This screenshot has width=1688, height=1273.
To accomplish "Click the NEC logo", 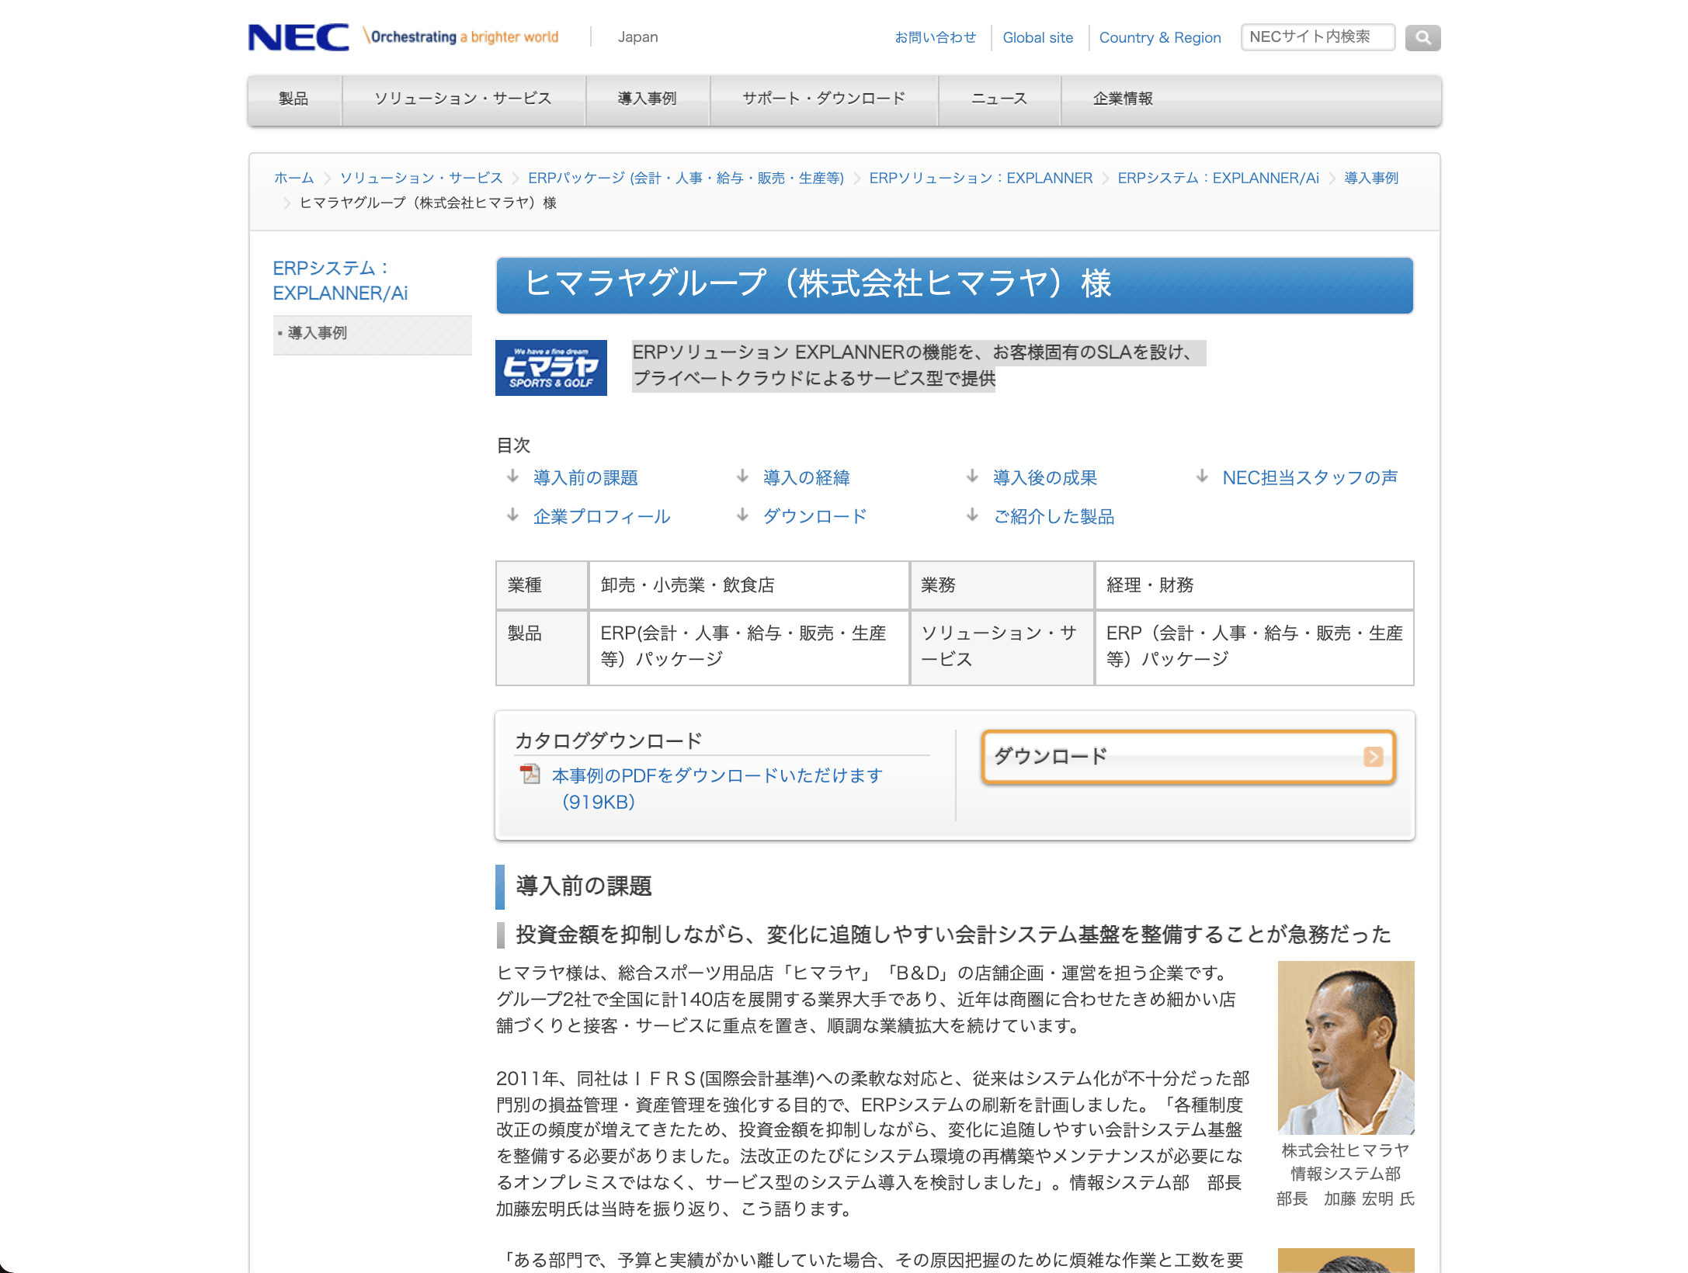I will [299, 37].
